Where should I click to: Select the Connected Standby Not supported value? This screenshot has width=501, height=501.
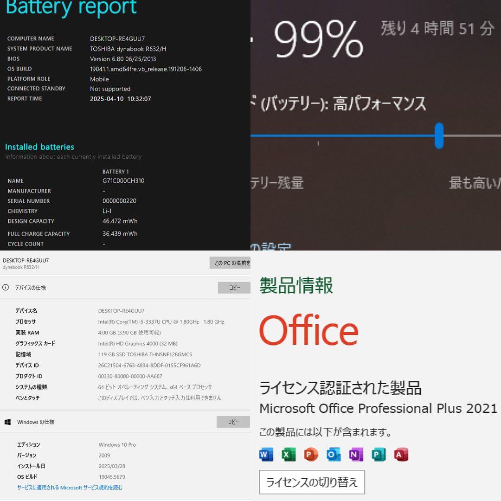click(110, 89)
